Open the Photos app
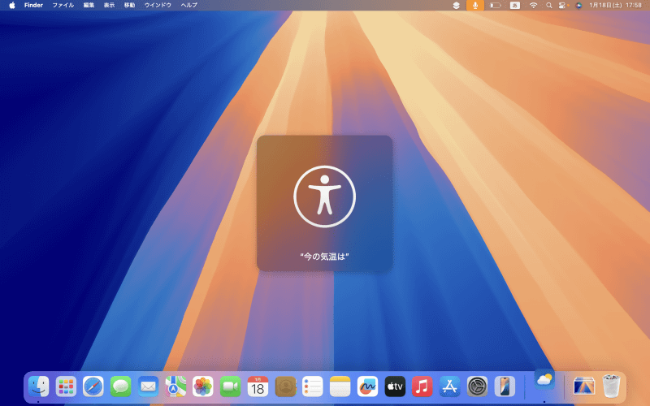The height and width of the screenshot is (406, 650). tap(202, 387)
